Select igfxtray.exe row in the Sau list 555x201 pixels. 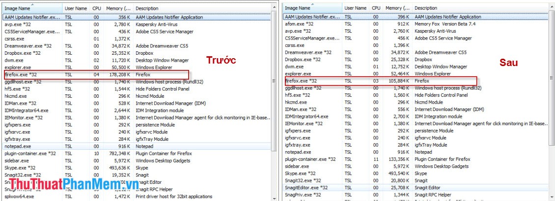coord(416,145)
